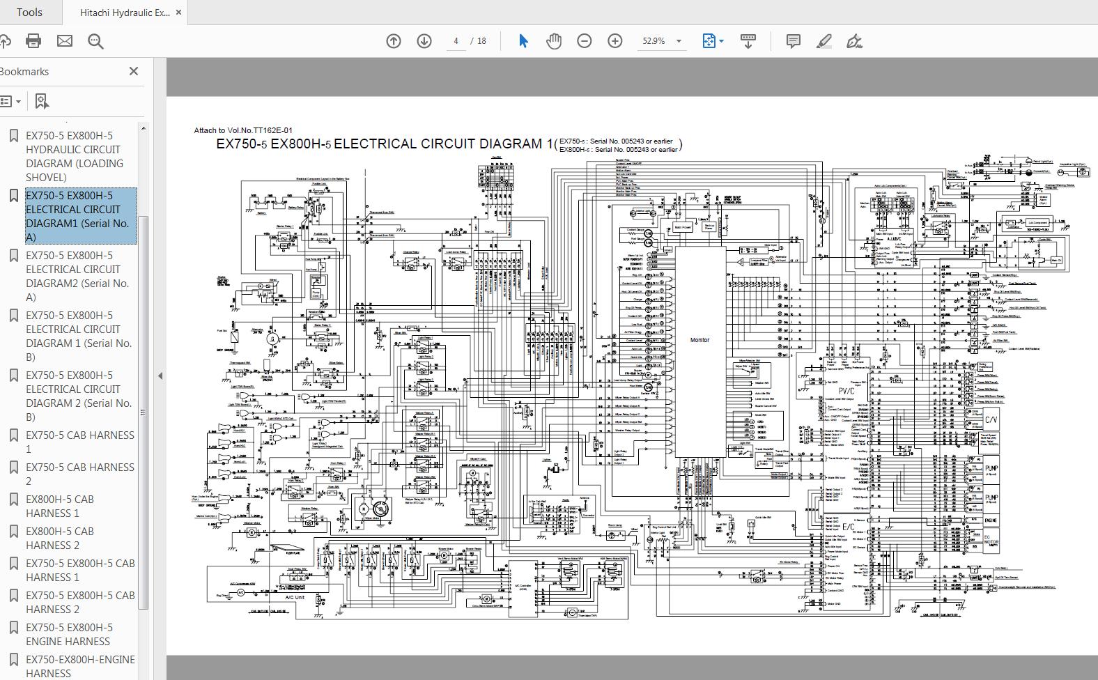Select the arrow Selection tool

(x=523, y=41)
